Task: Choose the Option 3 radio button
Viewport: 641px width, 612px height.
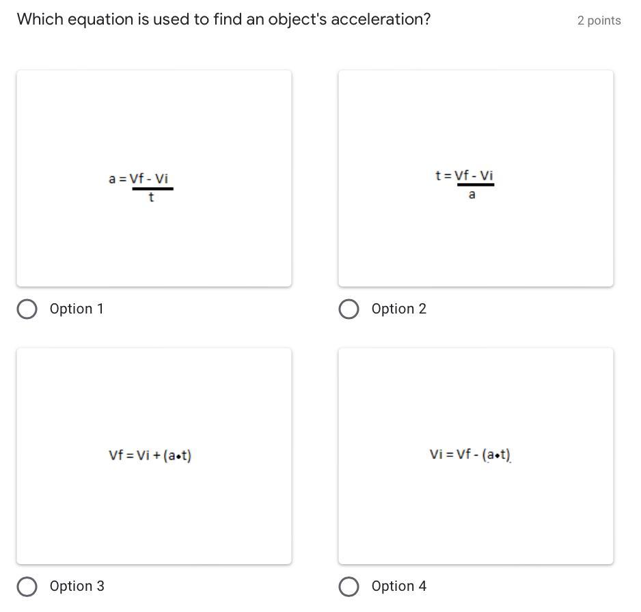Action: click(x=27, y=586)
